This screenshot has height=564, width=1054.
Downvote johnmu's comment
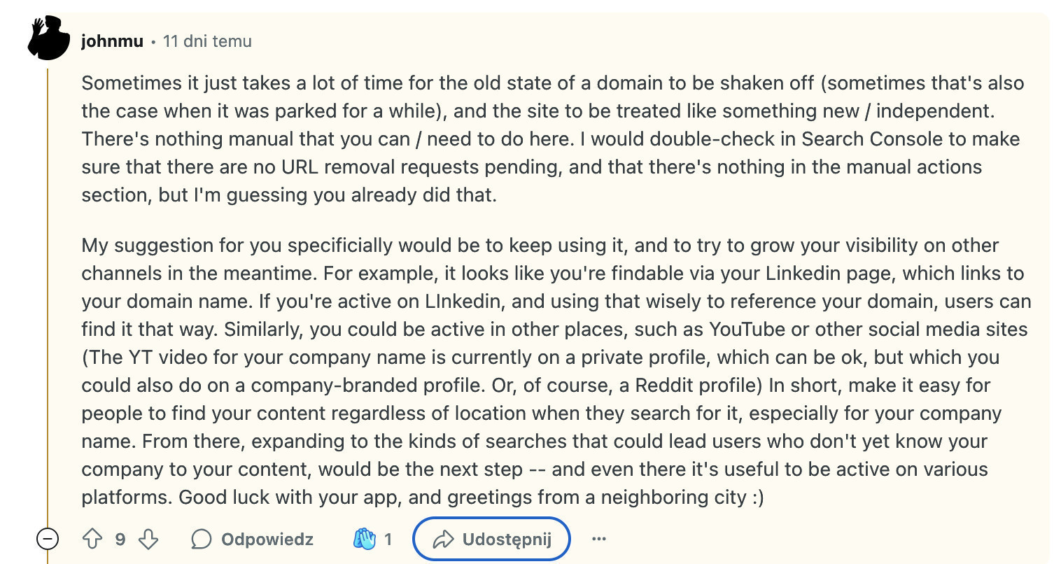click(148, 539)
